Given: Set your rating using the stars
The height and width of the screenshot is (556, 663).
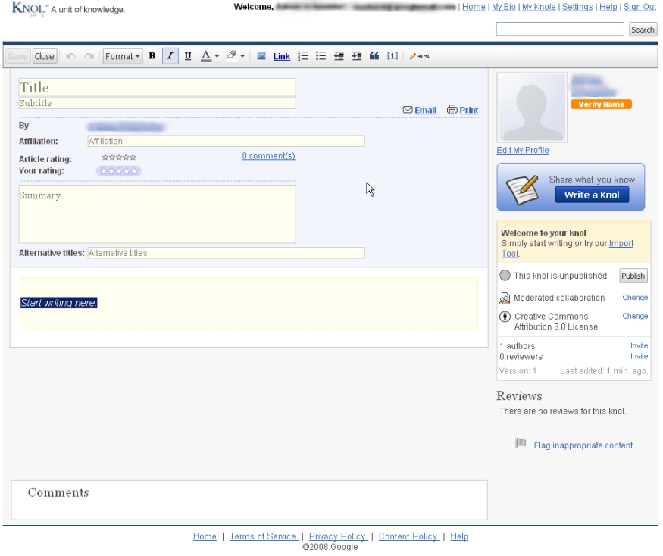Looking at the screenshot, I should coord(119,171).
